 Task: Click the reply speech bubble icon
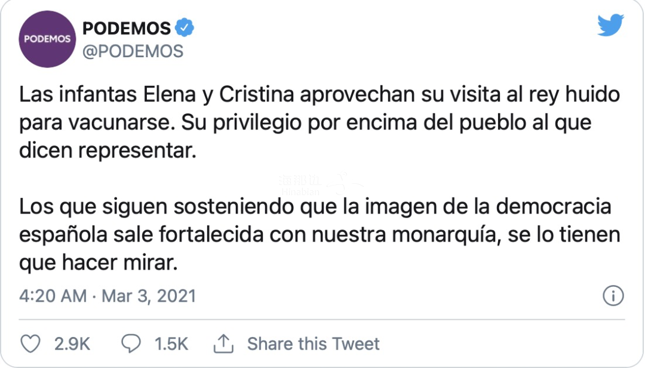click(x=131, y=344)
